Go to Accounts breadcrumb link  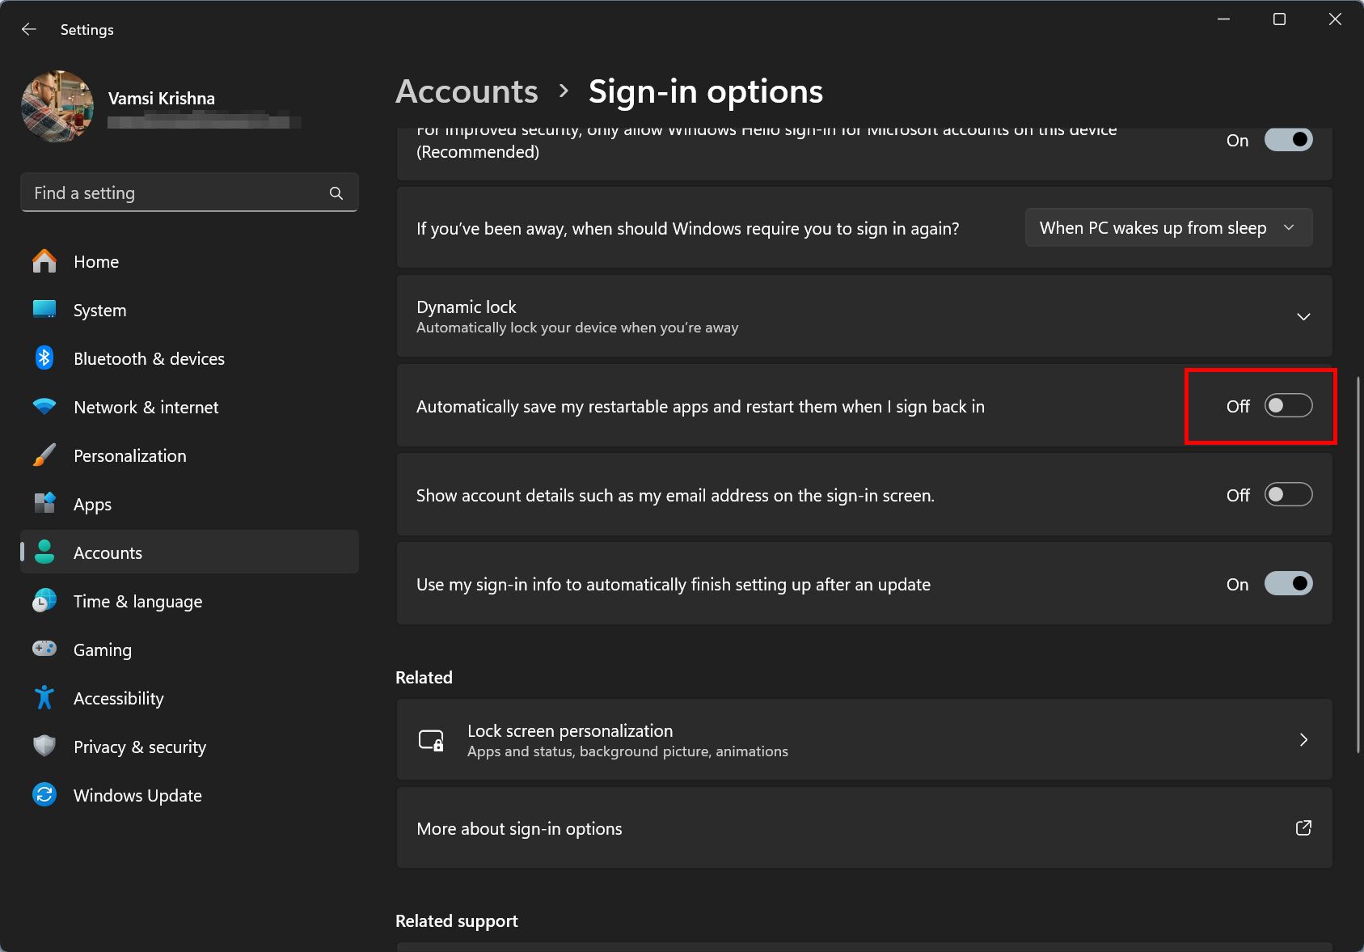coord(467,91)
